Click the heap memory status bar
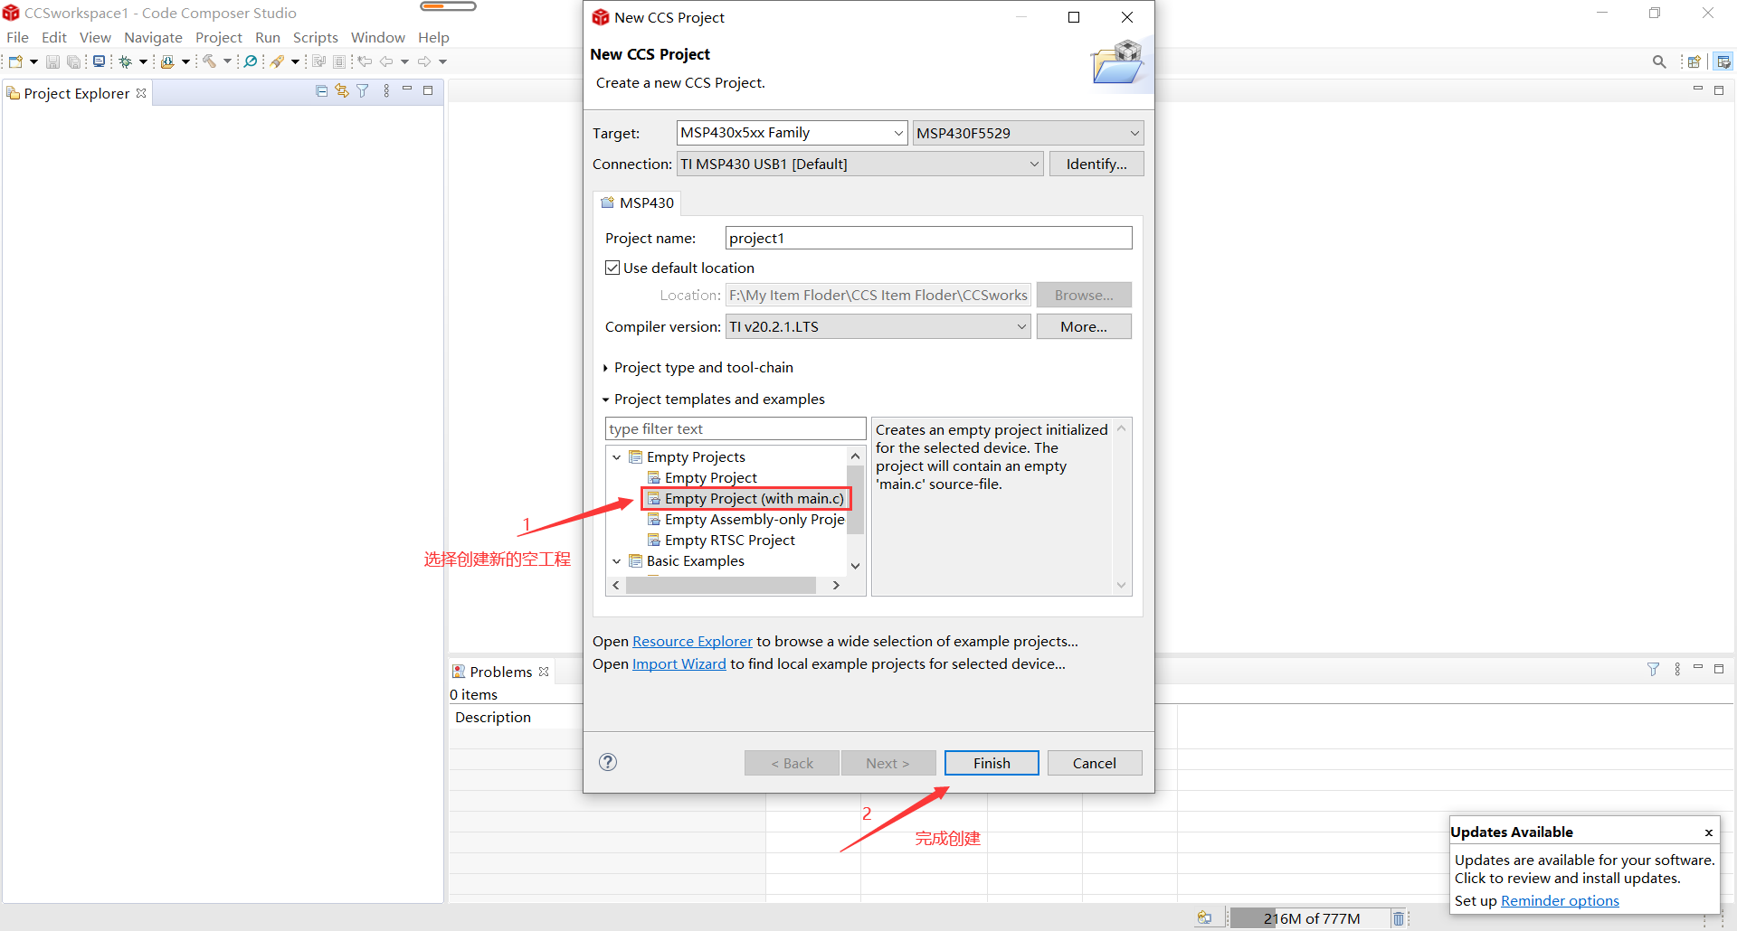The image size is (1737, 931). click(x=1311, y=918)
